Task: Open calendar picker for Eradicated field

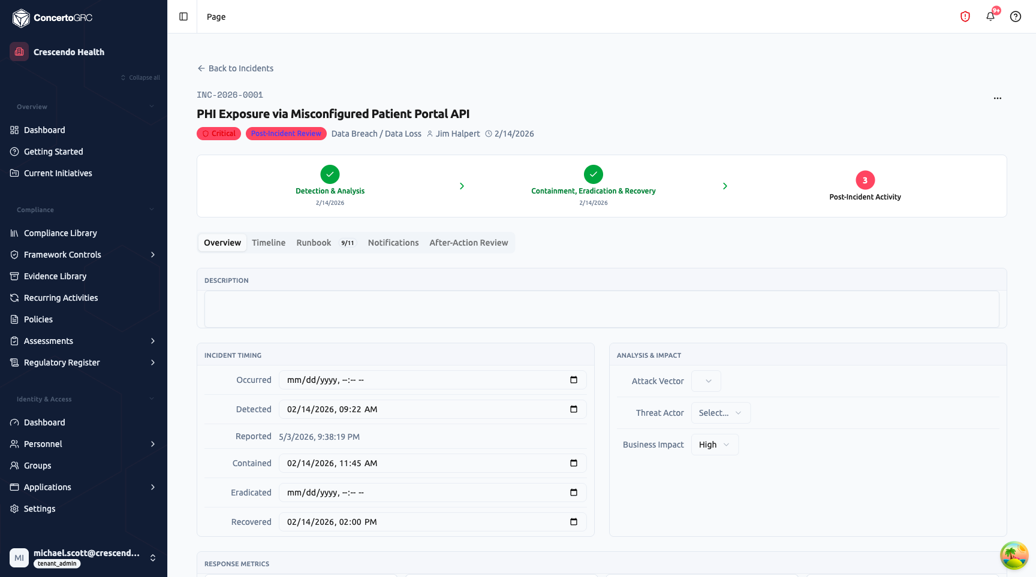Action: (x=574, y=493)
